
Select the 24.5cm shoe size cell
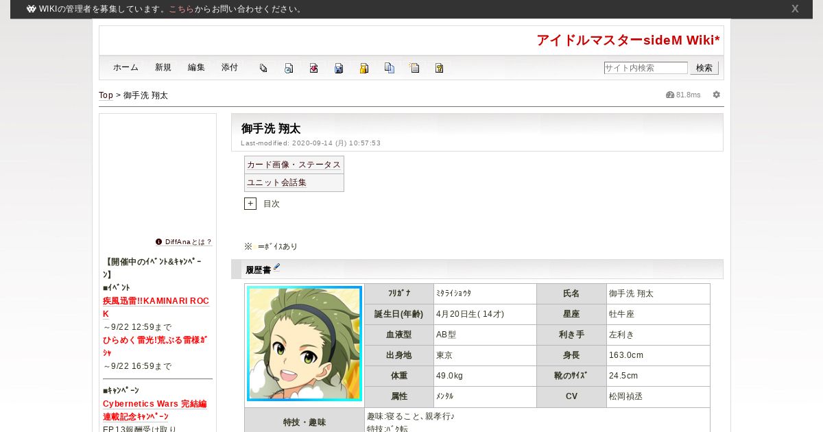click(658, 376)
